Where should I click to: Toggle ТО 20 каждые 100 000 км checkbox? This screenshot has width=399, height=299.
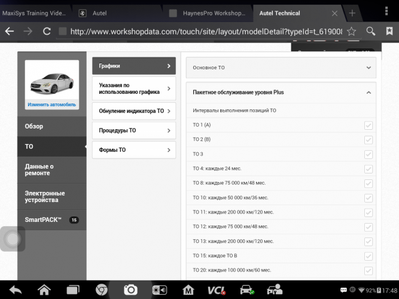(x=368, y=270)
